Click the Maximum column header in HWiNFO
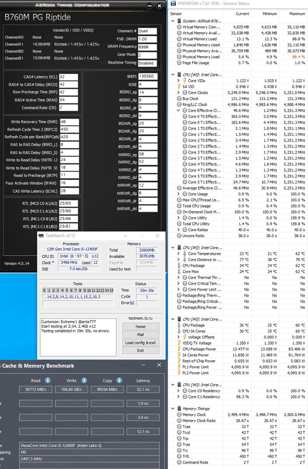 click(297, 14)
